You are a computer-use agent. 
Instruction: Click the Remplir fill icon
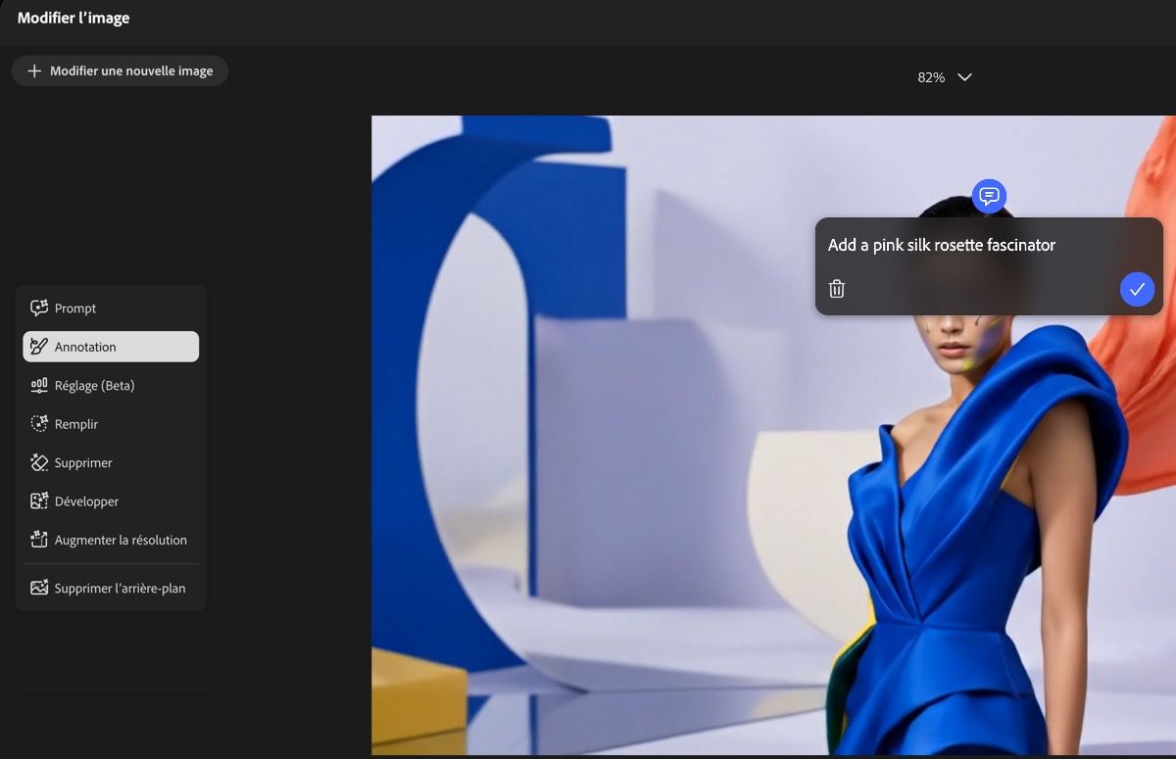39,424
